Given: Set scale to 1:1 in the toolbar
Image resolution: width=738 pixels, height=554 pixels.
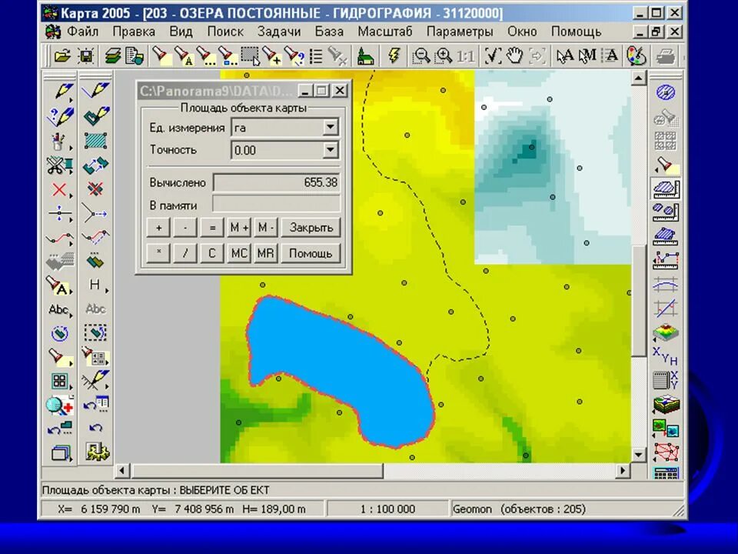Looking at the screenshot, I should coord(466,56).
